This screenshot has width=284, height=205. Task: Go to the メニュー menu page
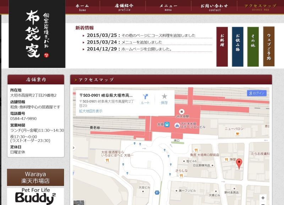click(x=168, y=7)
